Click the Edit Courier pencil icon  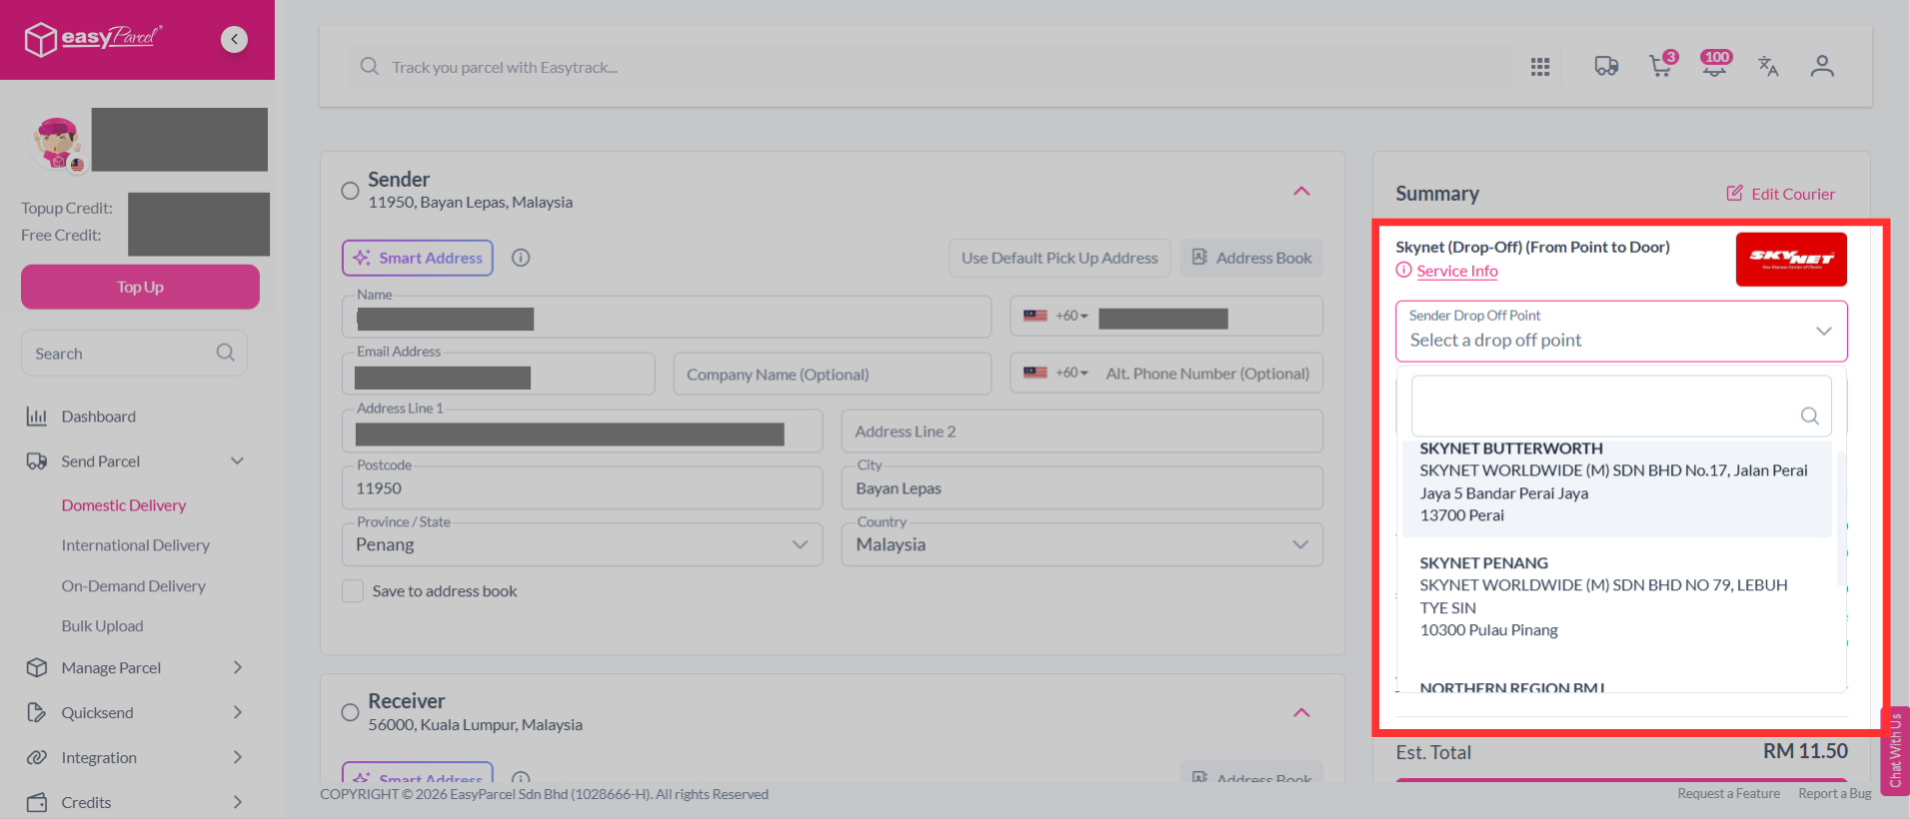point(1735,193)
